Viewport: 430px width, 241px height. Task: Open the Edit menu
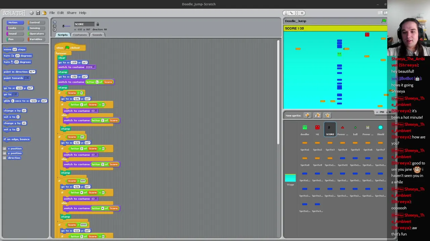point(60,13)
